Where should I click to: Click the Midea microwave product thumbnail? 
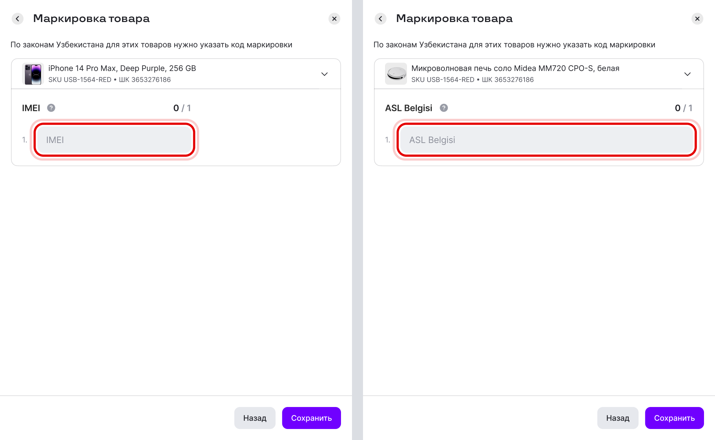[396, 74]
